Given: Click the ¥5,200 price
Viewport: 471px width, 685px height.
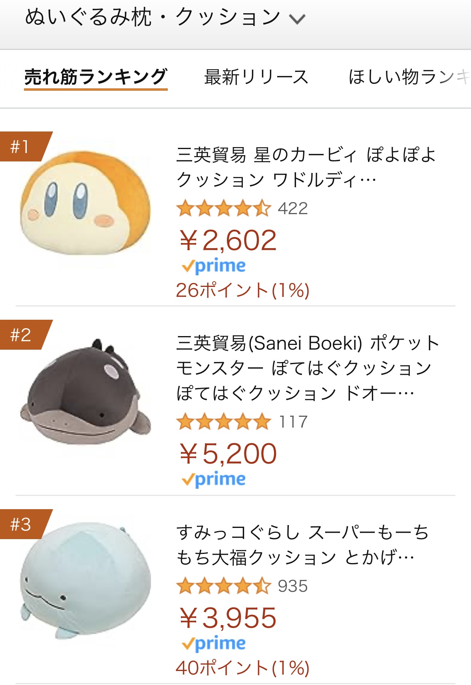Looking at the screenshot, I should pyautogui.click(x=228, y=454).
